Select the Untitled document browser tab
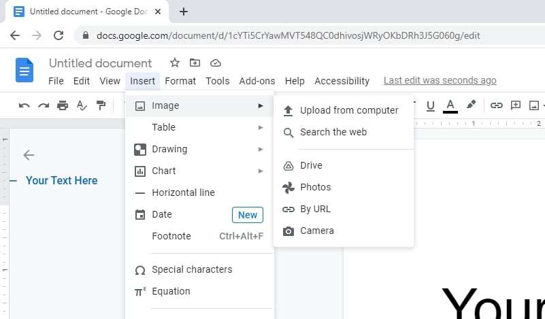545x319 pixels. pos(87,12)
